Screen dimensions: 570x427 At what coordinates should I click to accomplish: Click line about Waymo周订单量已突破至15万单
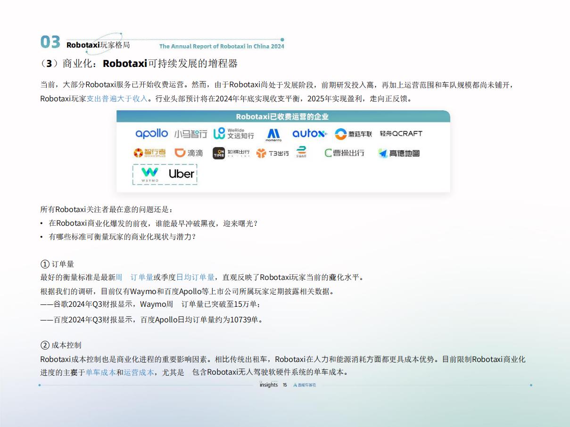click(x=150, y=304)
